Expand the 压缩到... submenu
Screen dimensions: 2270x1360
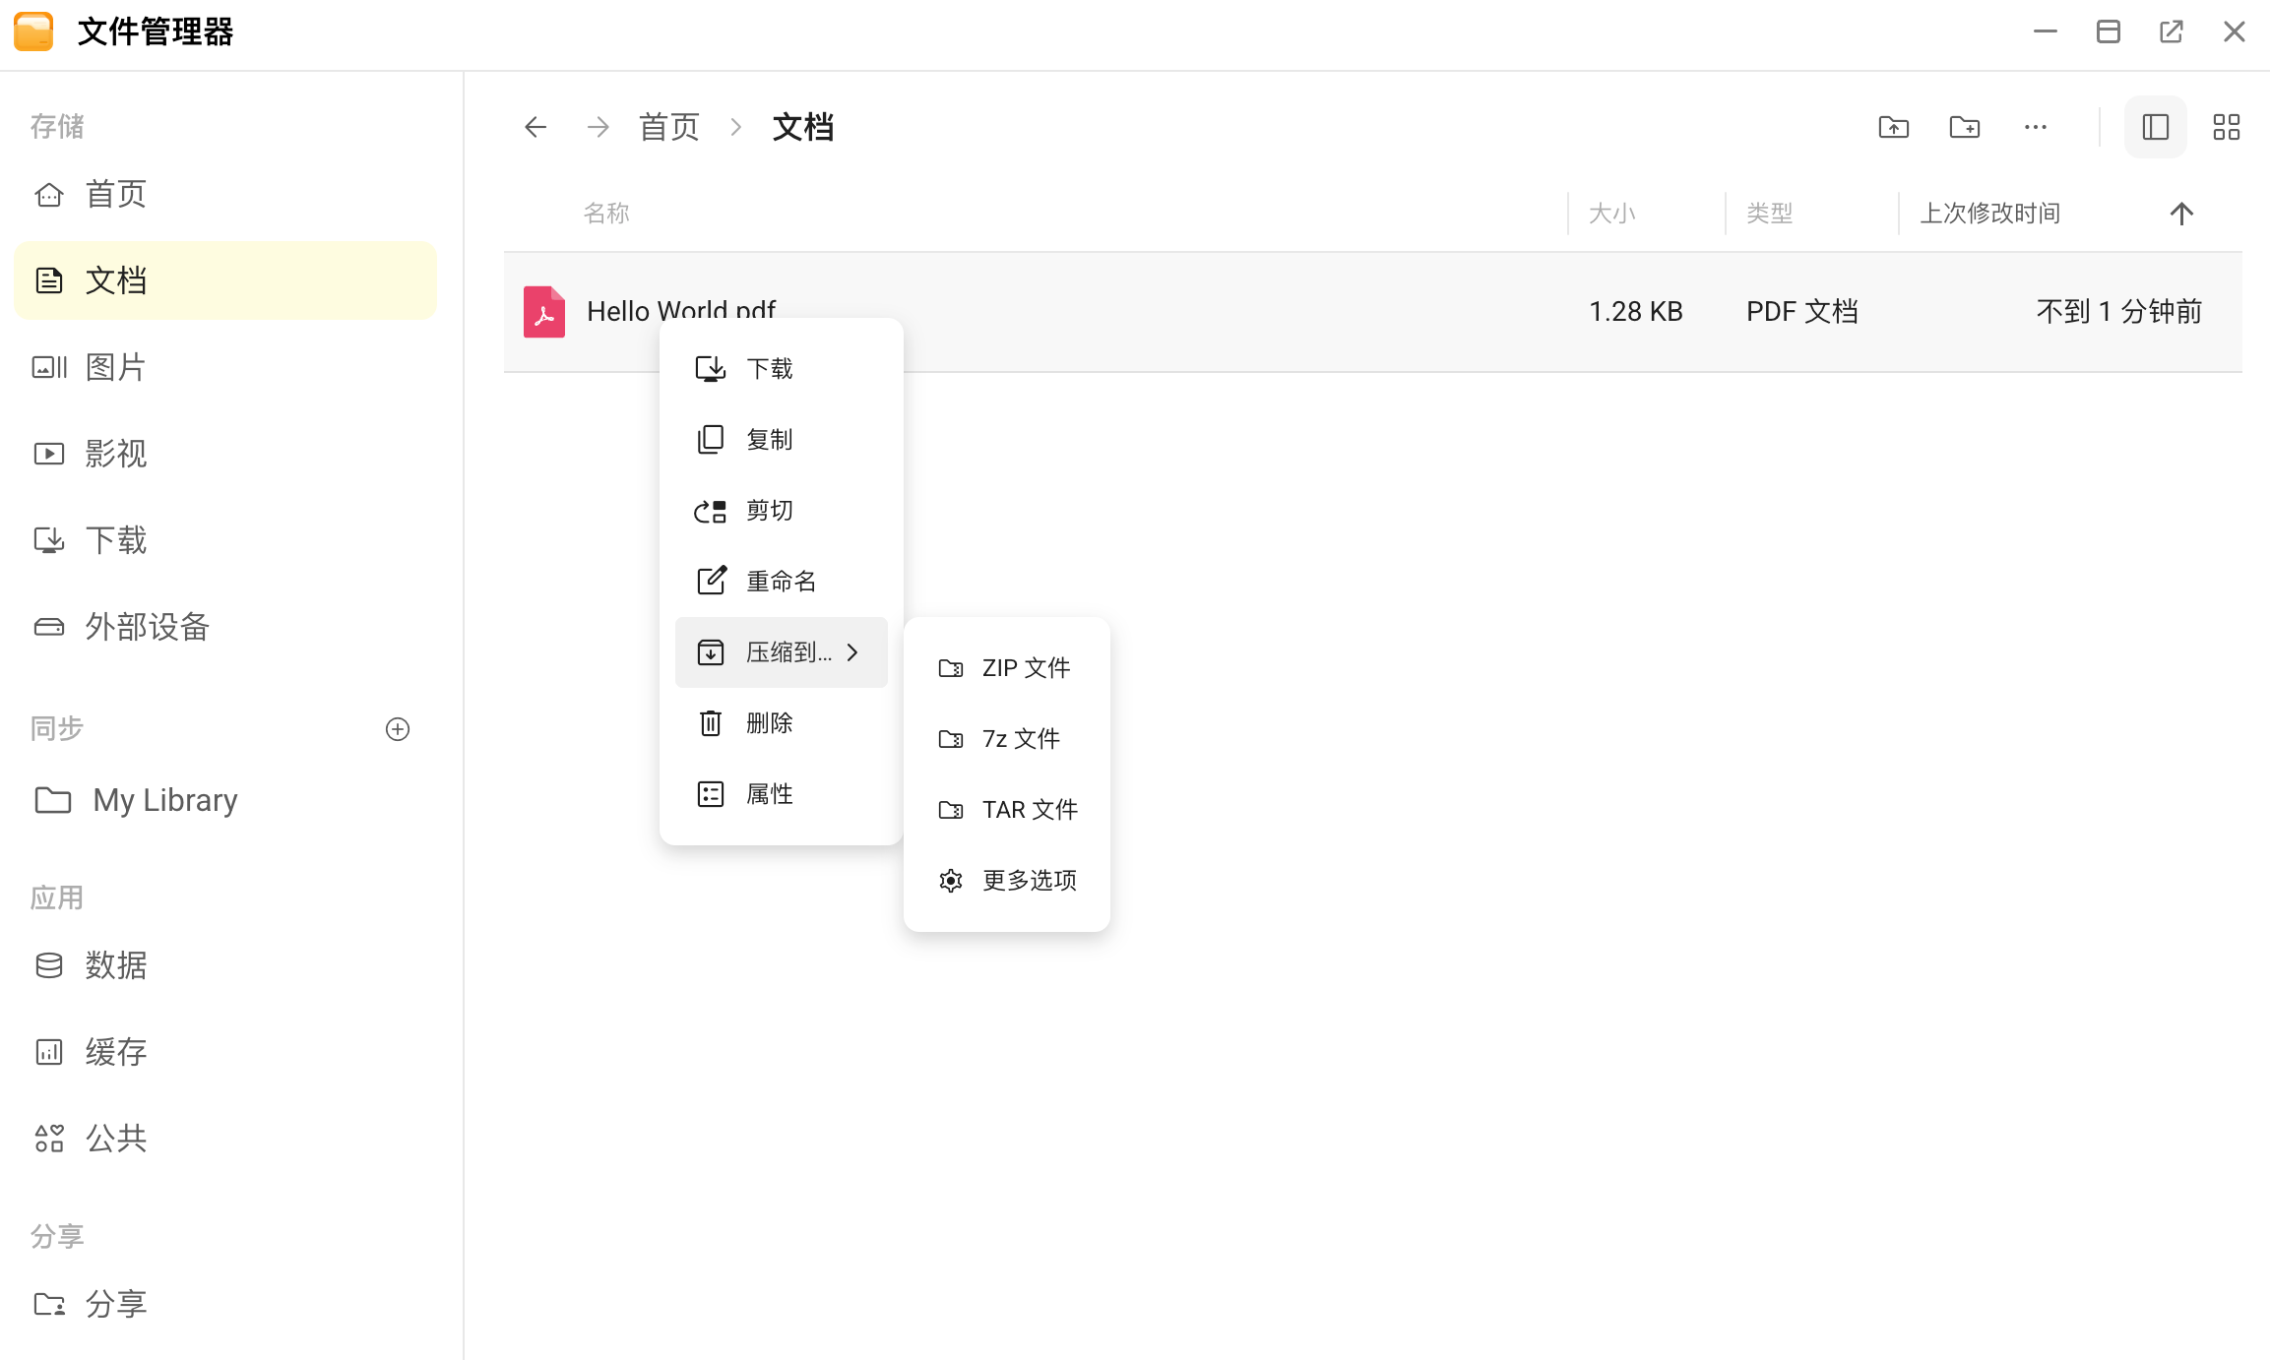782,652
